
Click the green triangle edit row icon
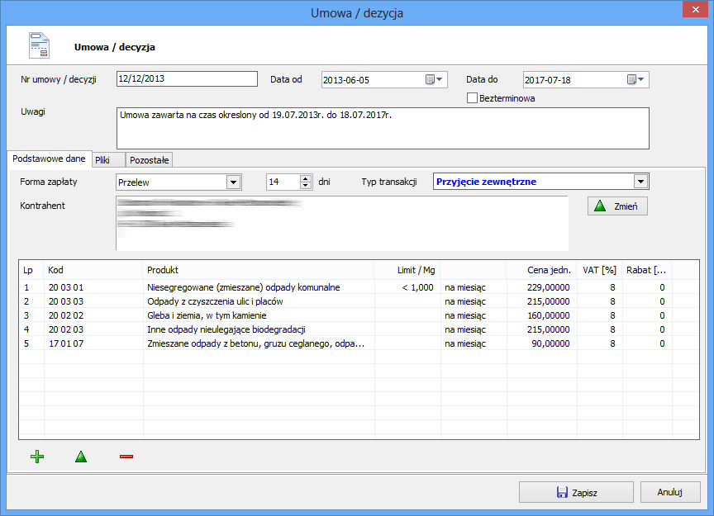click(x=81, y=457)
